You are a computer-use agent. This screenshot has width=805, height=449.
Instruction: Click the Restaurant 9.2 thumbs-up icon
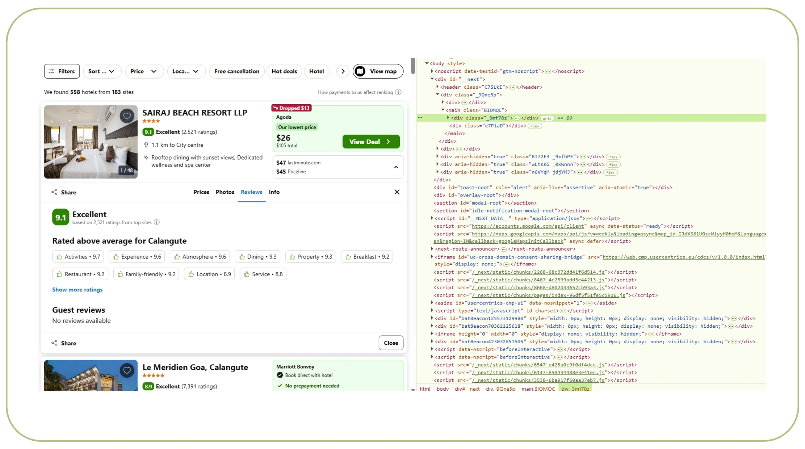tap(59, 274)
